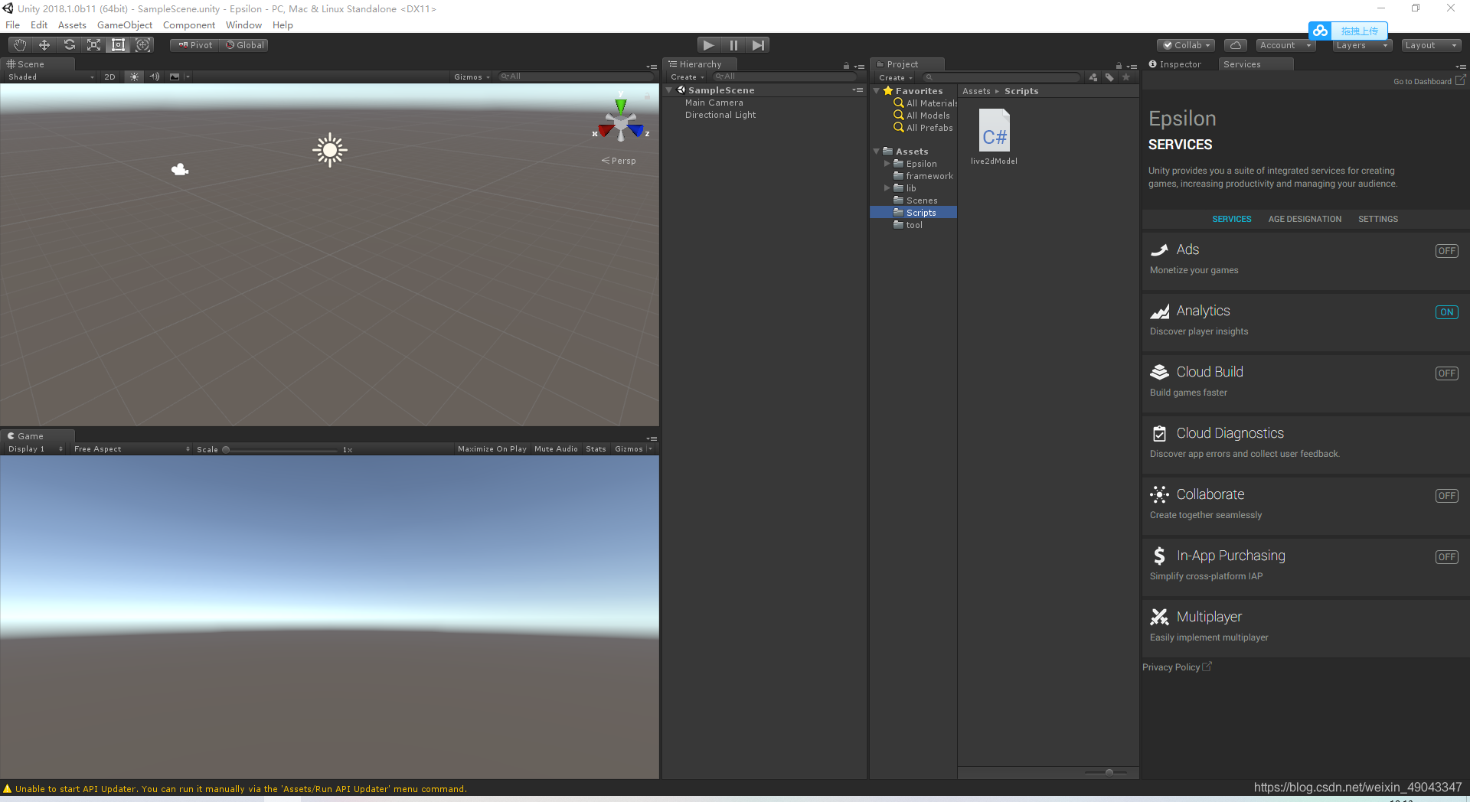Click the Project search-by-label tag icon
The image size is (1470, 802).
1109,77
